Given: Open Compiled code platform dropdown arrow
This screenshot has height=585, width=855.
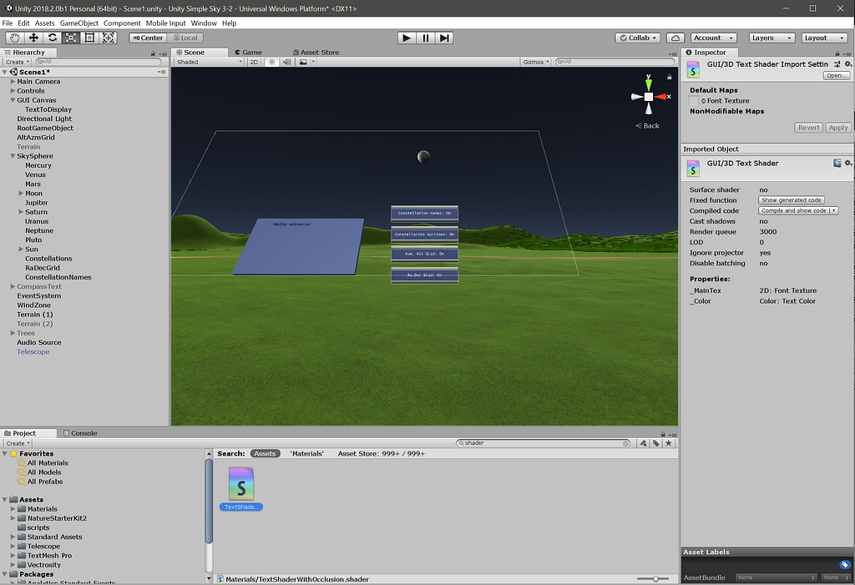Looking at the screenshot, I should 834,210.
